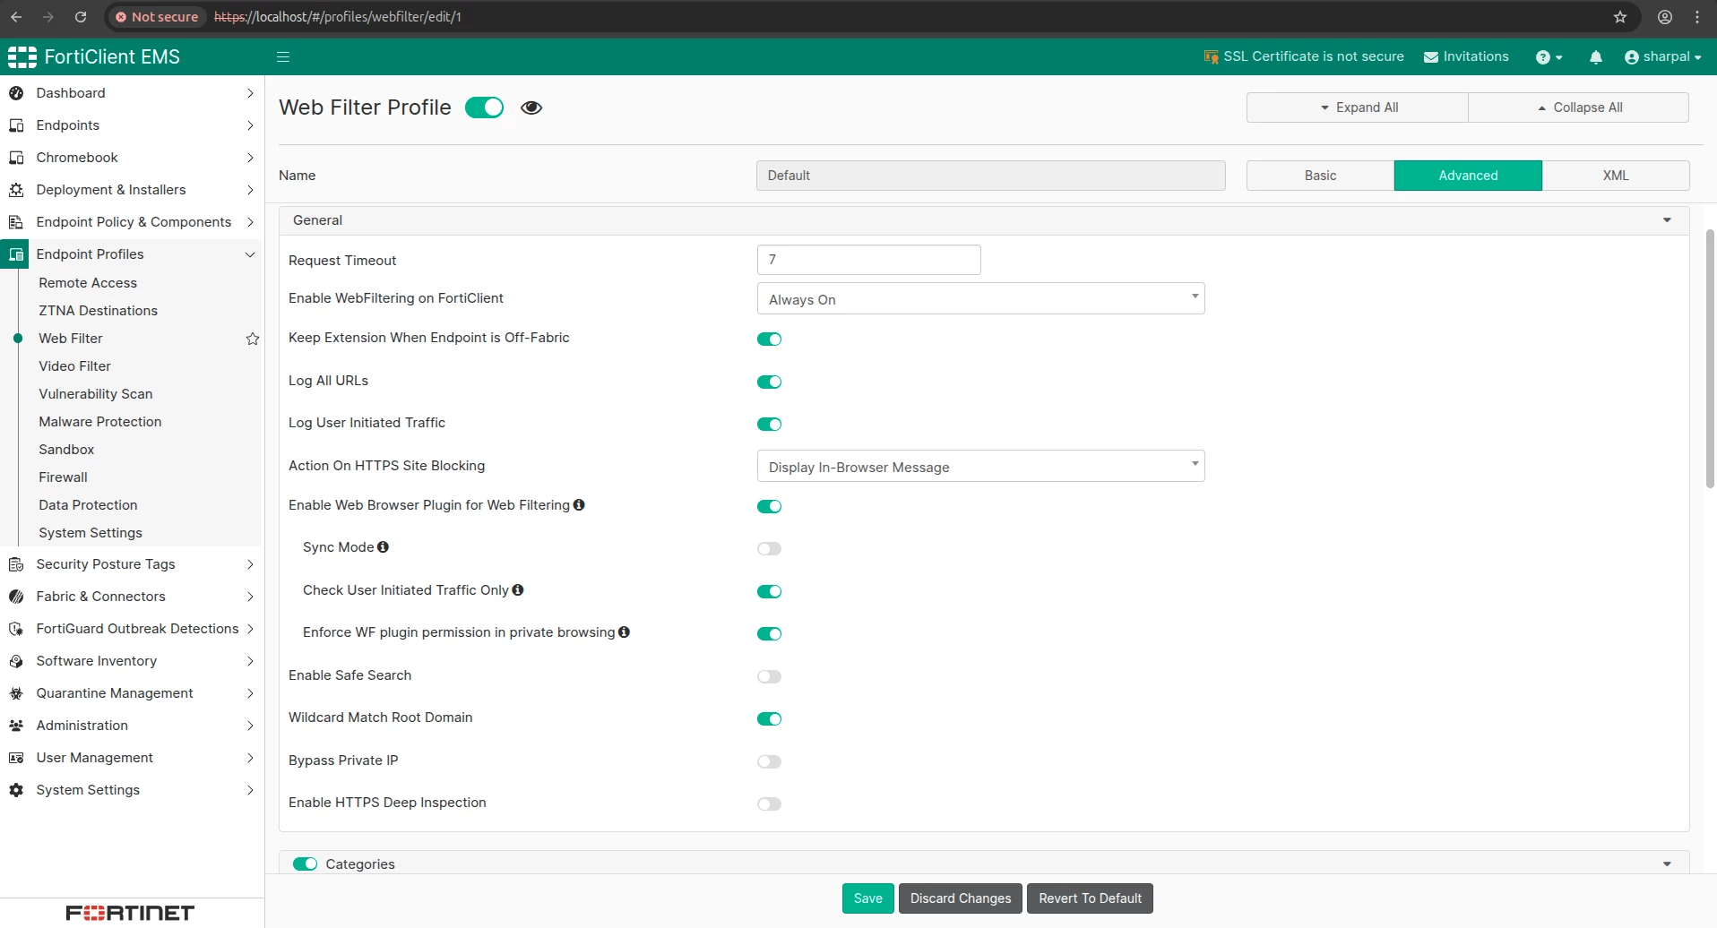Click the Chromebook sidebar icon
The image size is (1717, 928).
coord(16,158)
